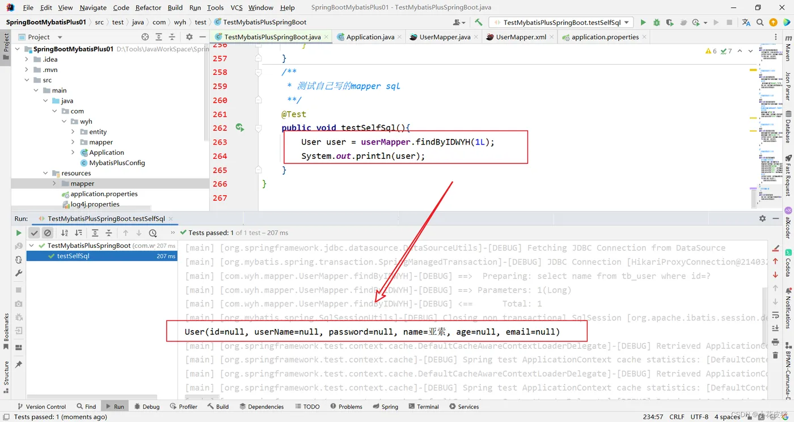Click the Run green play button in toolbar

pos(643,22)
